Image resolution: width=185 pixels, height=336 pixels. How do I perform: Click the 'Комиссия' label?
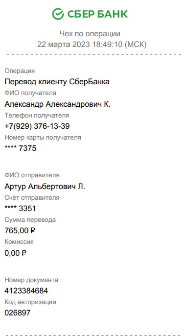click(x=19, y=242)
